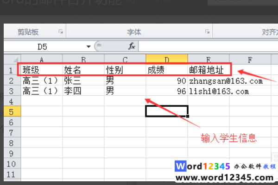Select row 10 header
The image size is (278, 185).
tap(12, 164)
